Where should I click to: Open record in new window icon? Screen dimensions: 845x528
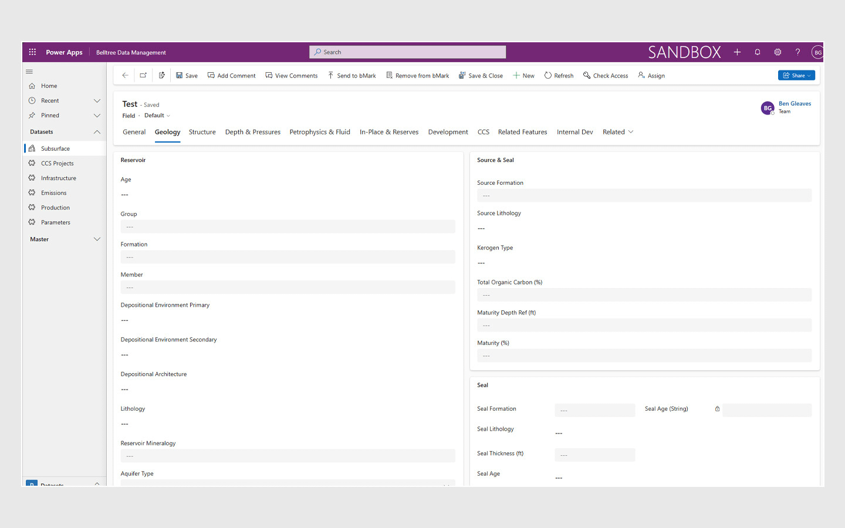pyautogui.click(x=143, y=76)
